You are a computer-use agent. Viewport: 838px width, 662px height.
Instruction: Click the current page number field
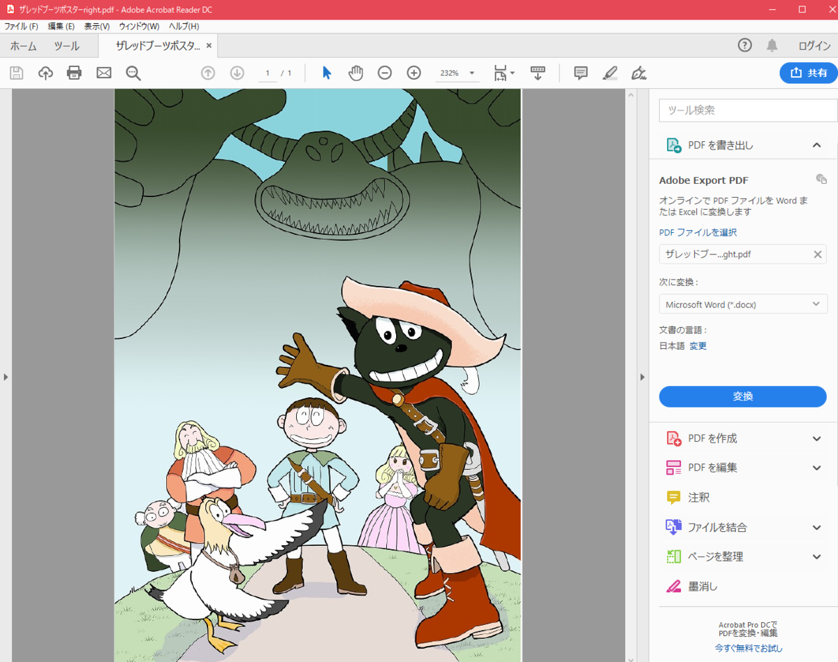267,73
